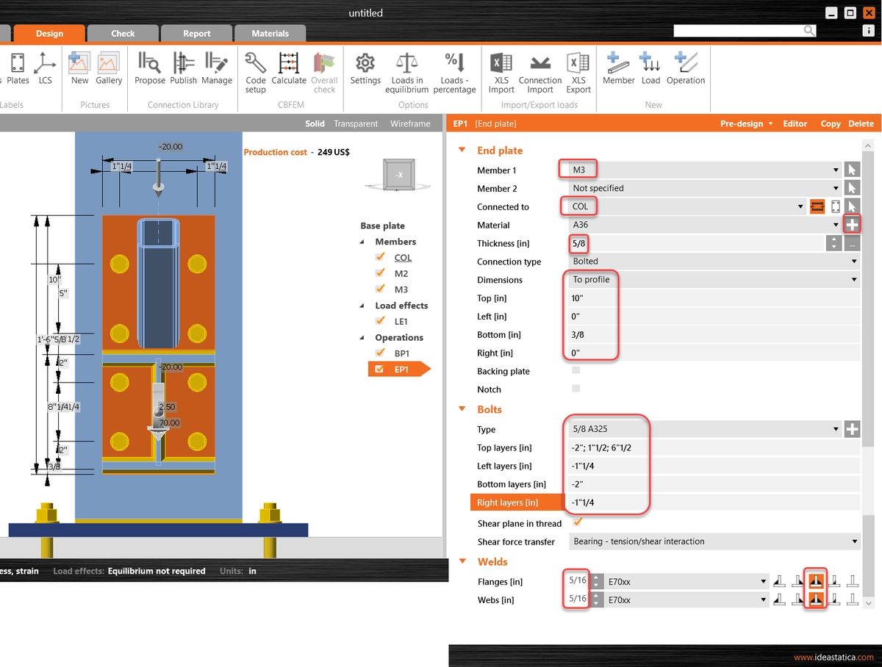Uncheck Shear plane in thread
The width and height of the screenshot is (882, 667).
(576, 523)
